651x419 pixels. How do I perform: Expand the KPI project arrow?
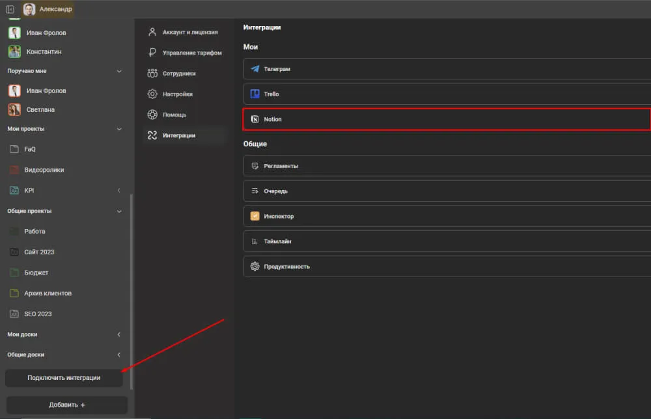tap(118, 191)
